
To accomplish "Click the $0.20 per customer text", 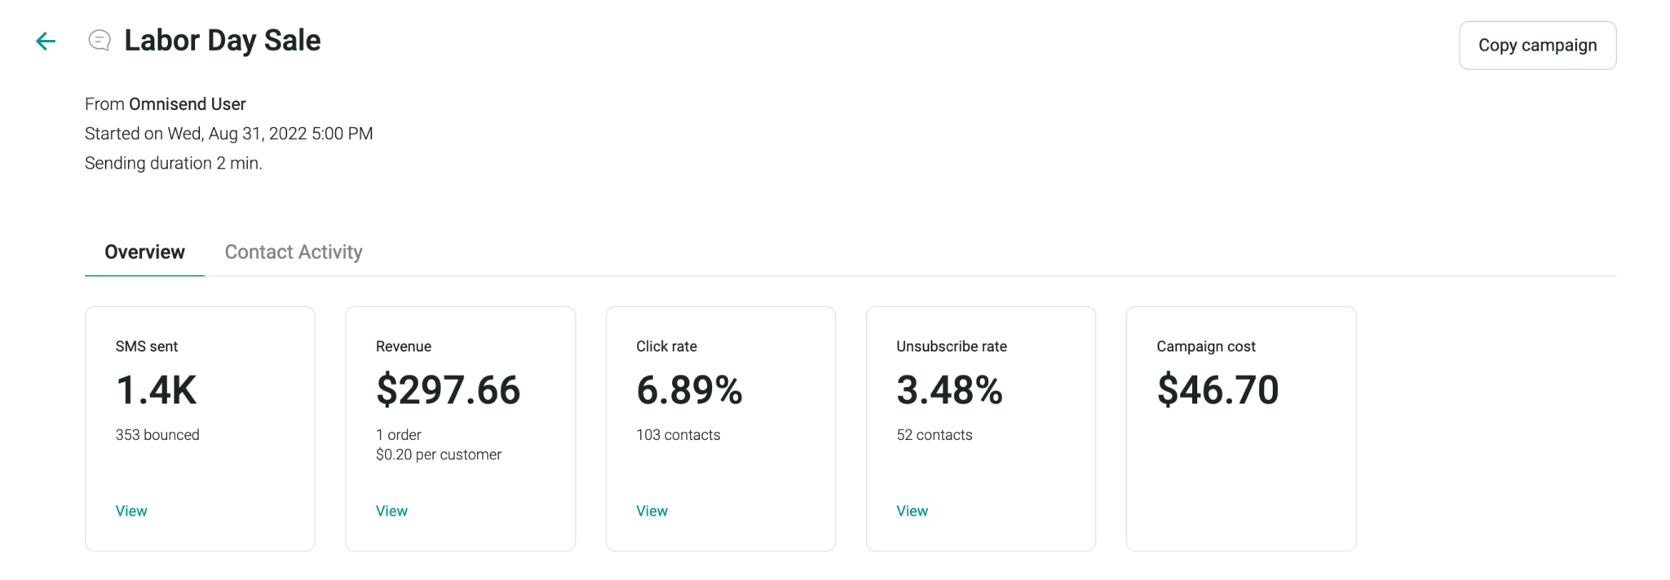I will tap(438, 455).
